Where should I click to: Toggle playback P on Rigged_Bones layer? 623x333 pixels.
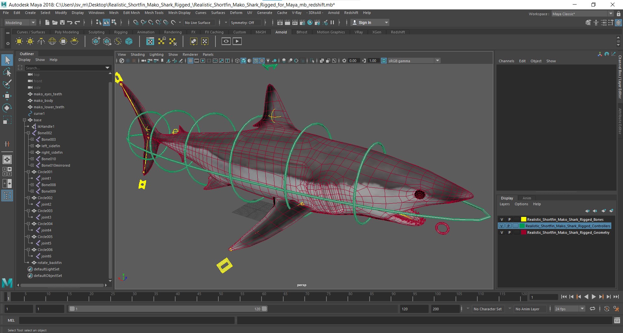509,220
